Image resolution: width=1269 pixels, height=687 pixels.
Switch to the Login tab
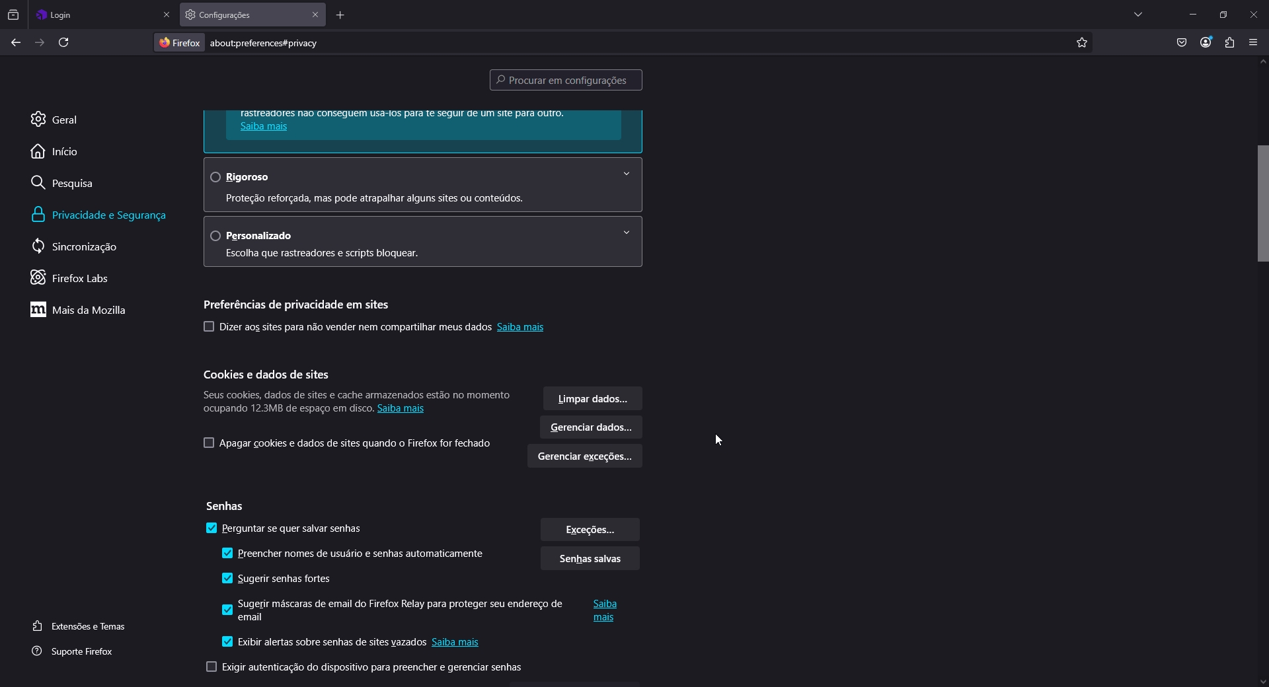click(99, 15)
